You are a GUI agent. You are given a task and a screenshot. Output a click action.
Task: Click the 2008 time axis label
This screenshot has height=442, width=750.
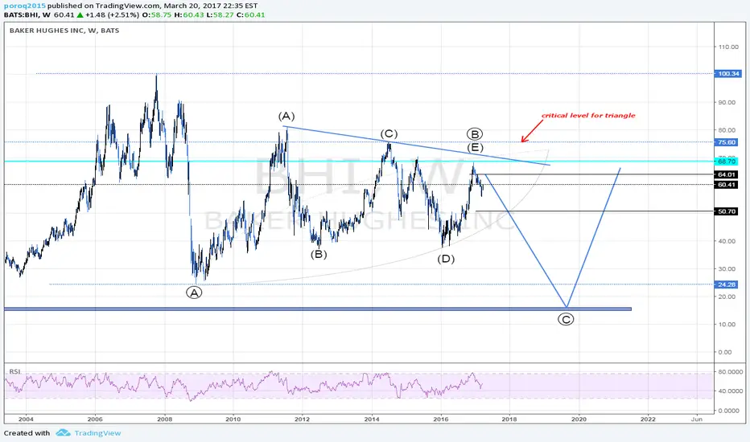click(164, 419)
